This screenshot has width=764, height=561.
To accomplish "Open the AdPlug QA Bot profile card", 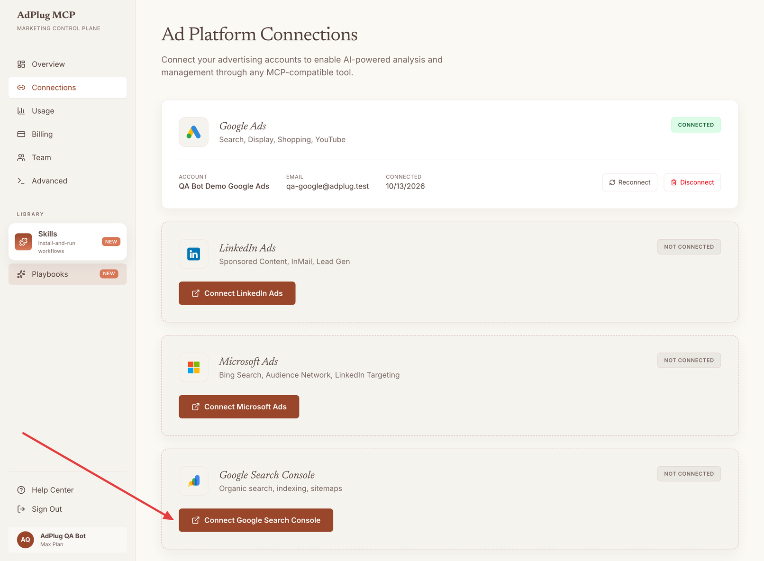I will pyautogui.click(x=67, y=540).
